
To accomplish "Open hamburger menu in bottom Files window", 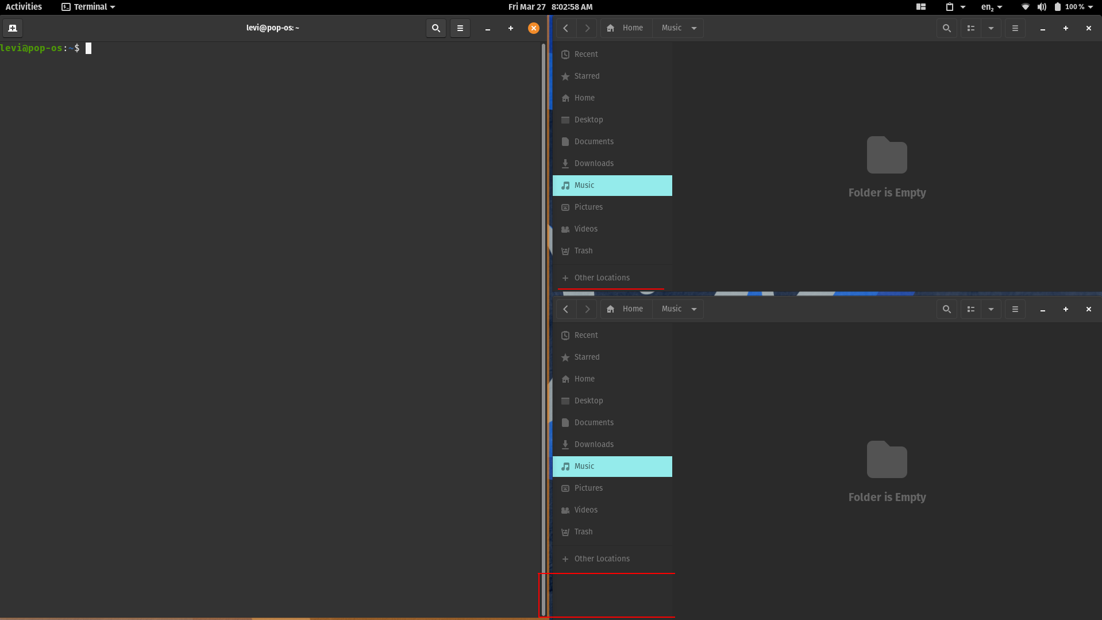I will pos(1015,309).
